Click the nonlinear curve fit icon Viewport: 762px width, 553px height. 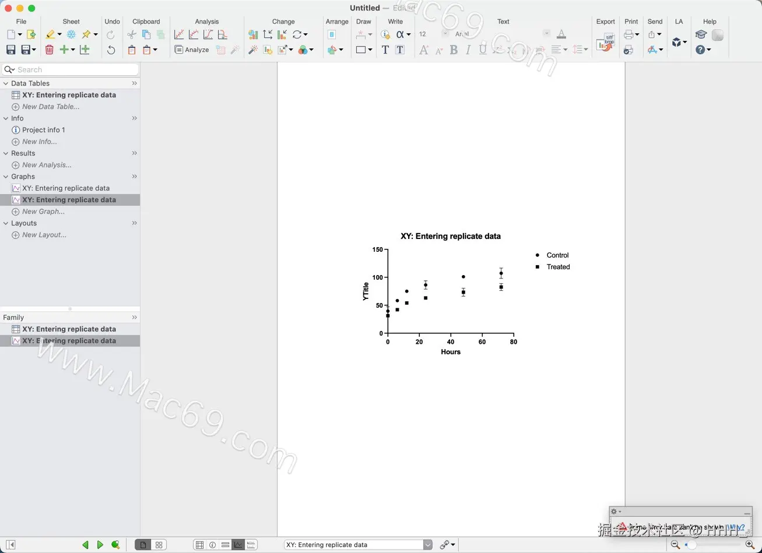(194, 35)
